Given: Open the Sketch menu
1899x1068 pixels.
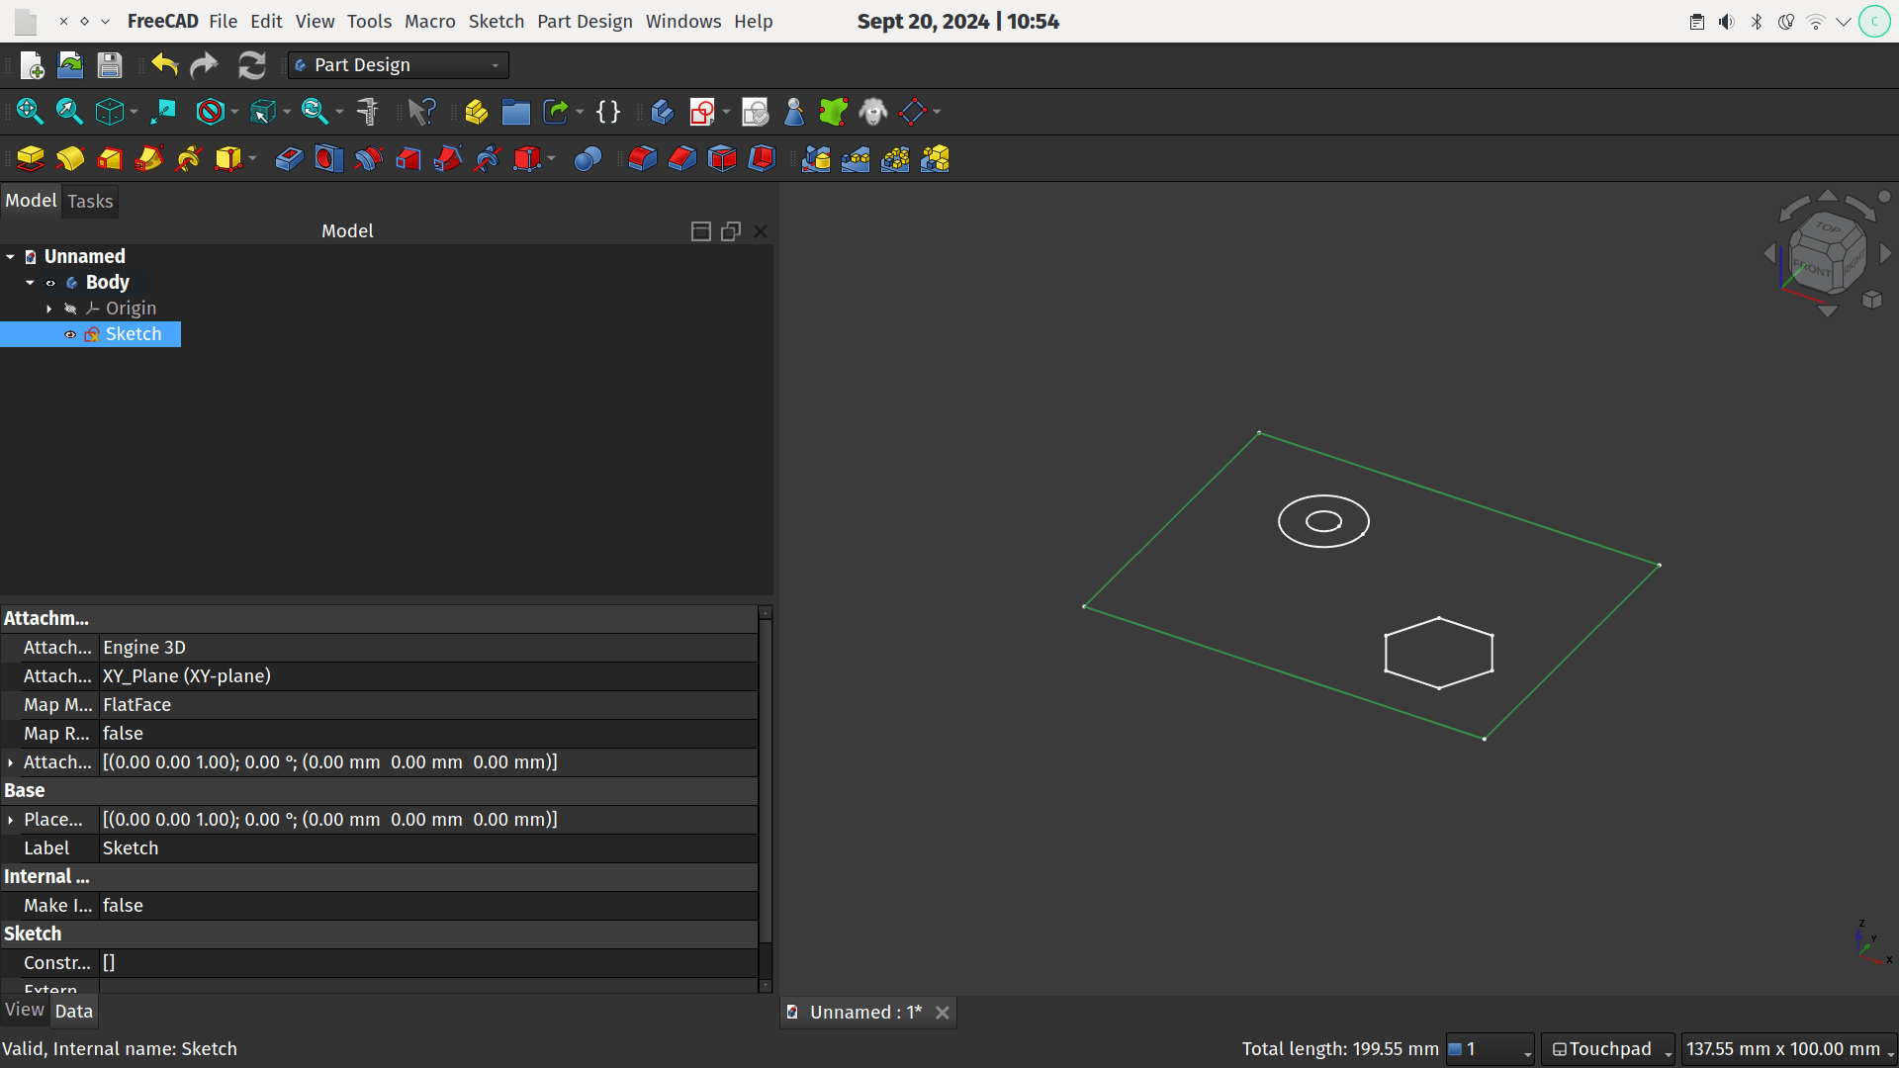Looking at the screenshot, I should coord(496,22).
